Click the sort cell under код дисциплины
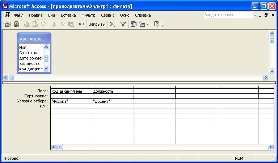The width and height of the screenshot is (278, 163). pyautogui.click(x=71, y=96)
